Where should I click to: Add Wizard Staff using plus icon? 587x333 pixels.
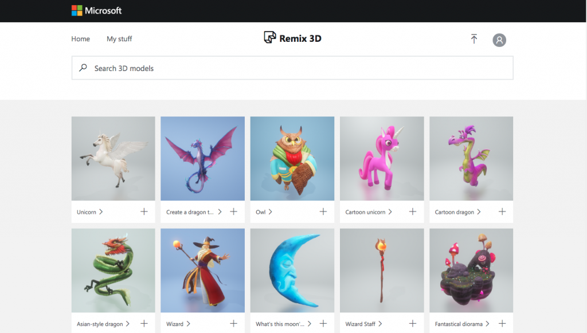coord(412,324)
